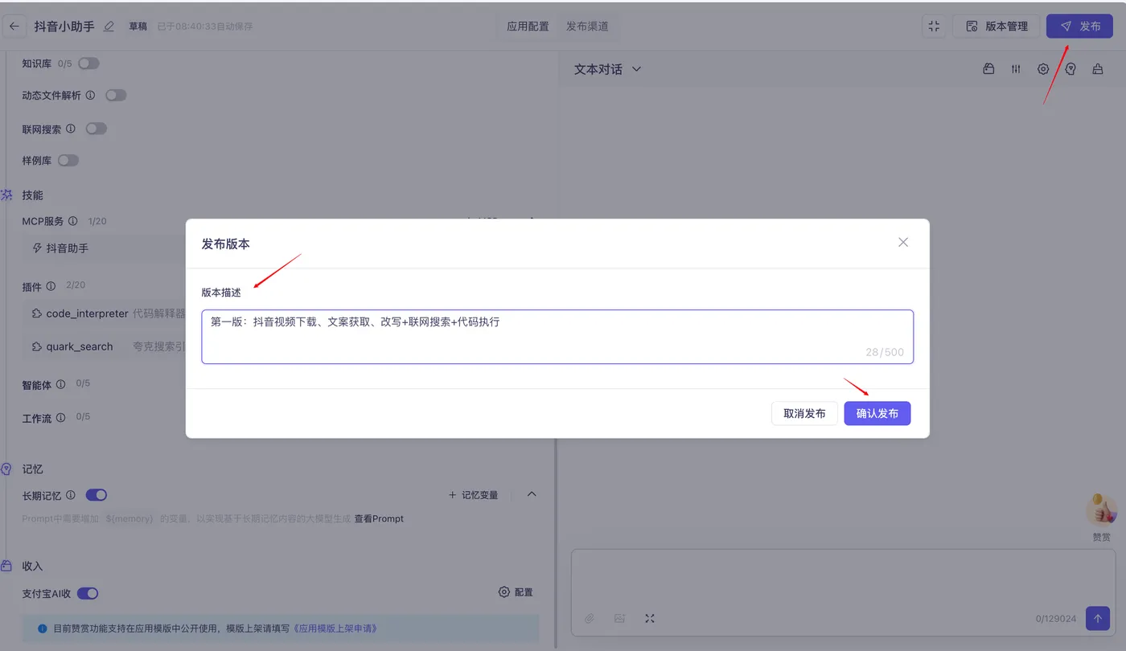Disable the 长期记忆 switch
1126x651 pixels.
tap(96, 495)
